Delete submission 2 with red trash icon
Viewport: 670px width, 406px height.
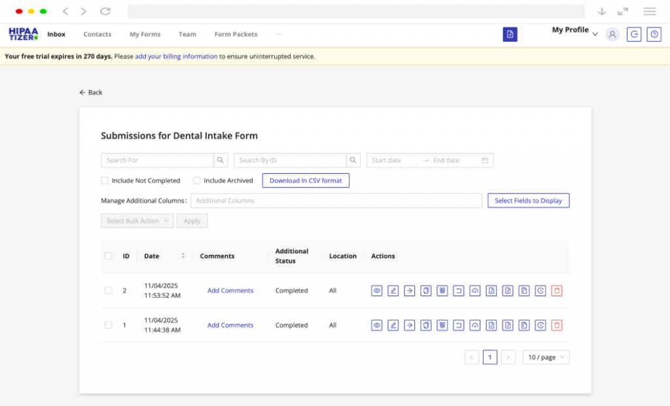(557, 290)
